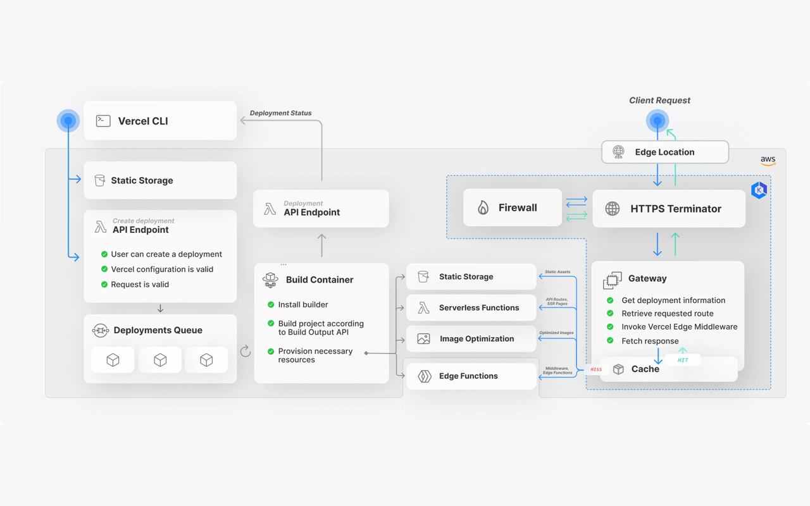Click check mark next to Invoke Vercel Edge Middleware
The height and width of the screenshot is (506, 810).
click(610, 327)
